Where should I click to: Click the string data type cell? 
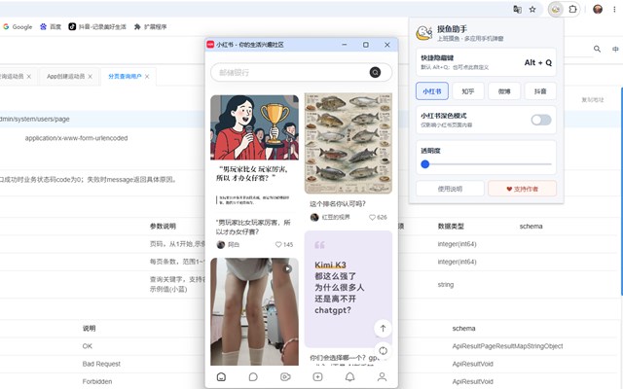pyautogui.click(x=446, y=284)
